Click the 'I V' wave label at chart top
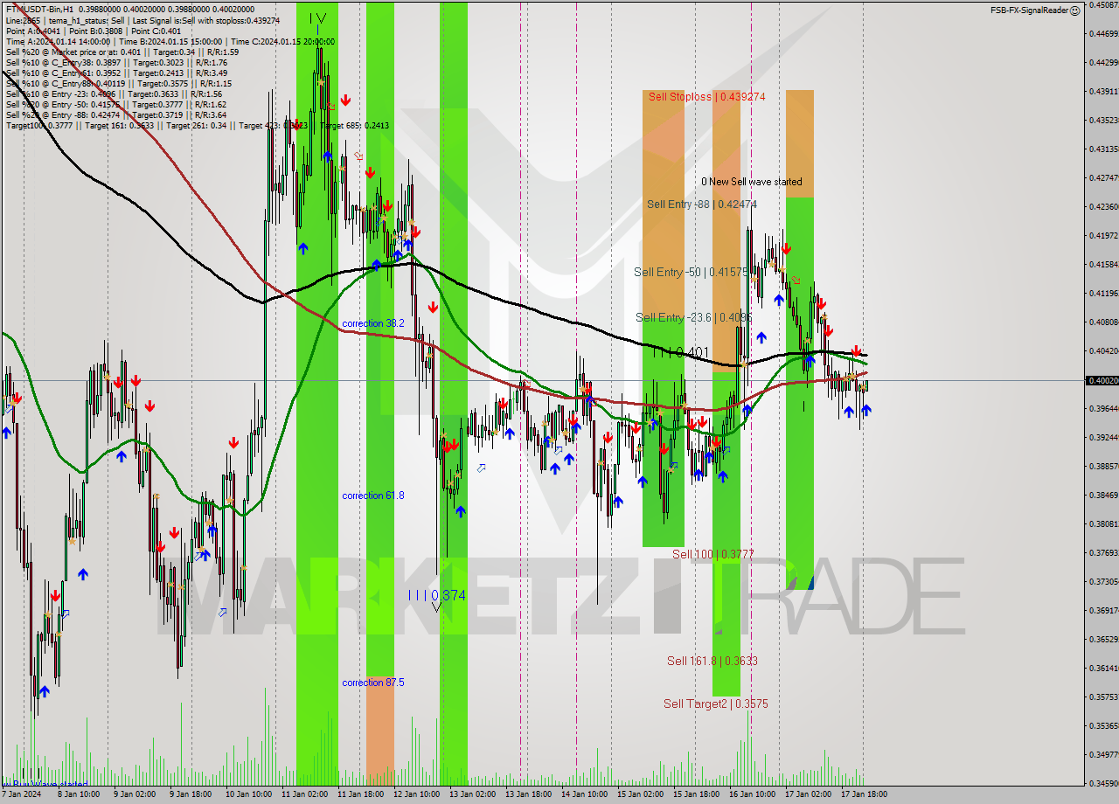Viewport: 1119px width, 804px height. tap(319, 17)
